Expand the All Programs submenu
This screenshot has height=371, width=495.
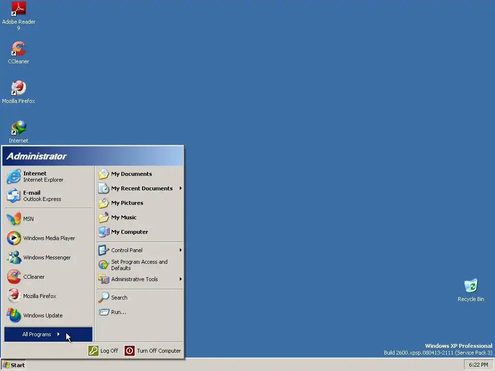(48, 334)
